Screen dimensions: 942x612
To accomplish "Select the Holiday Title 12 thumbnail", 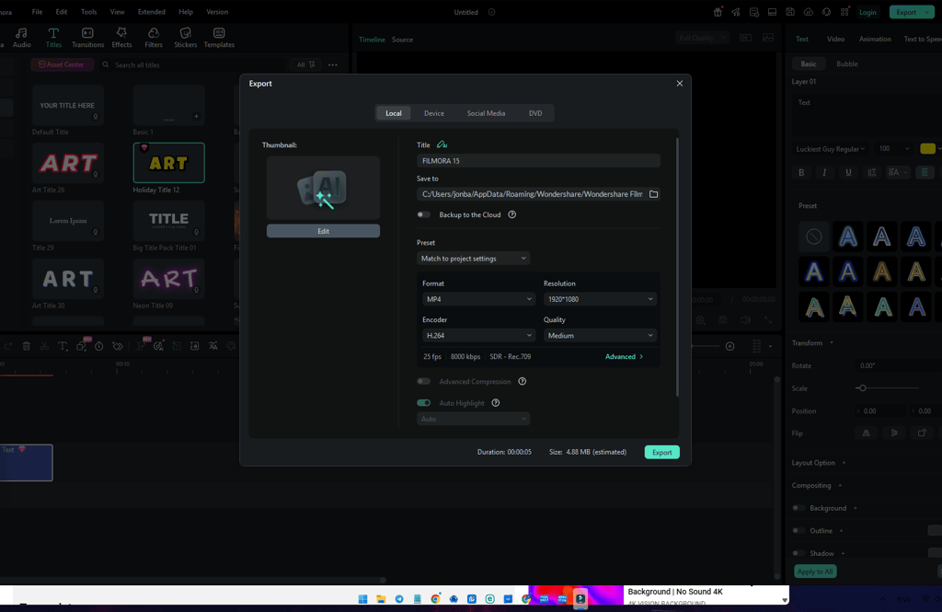I will pyautogui.click(x=169, y=162).
